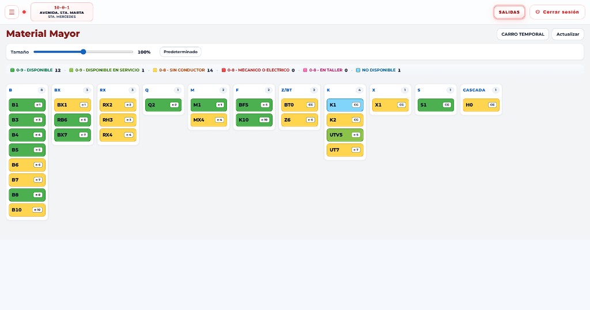590x310 pixels.
Task: Click the CASCADA column header
Action: (x=474, y=90)
